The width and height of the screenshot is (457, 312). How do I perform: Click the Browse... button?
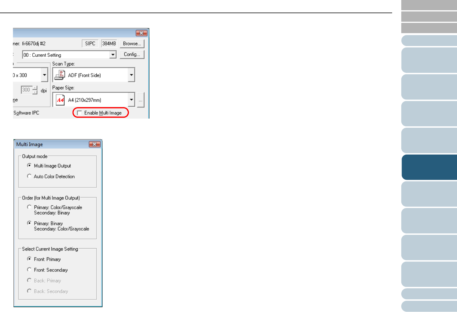[x=132, y=44]
